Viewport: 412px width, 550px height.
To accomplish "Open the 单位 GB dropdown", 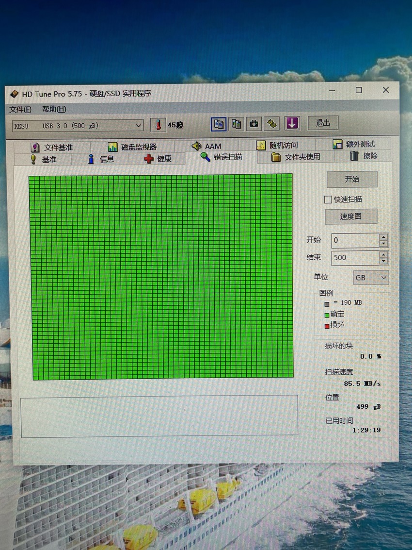I will 371,278.
